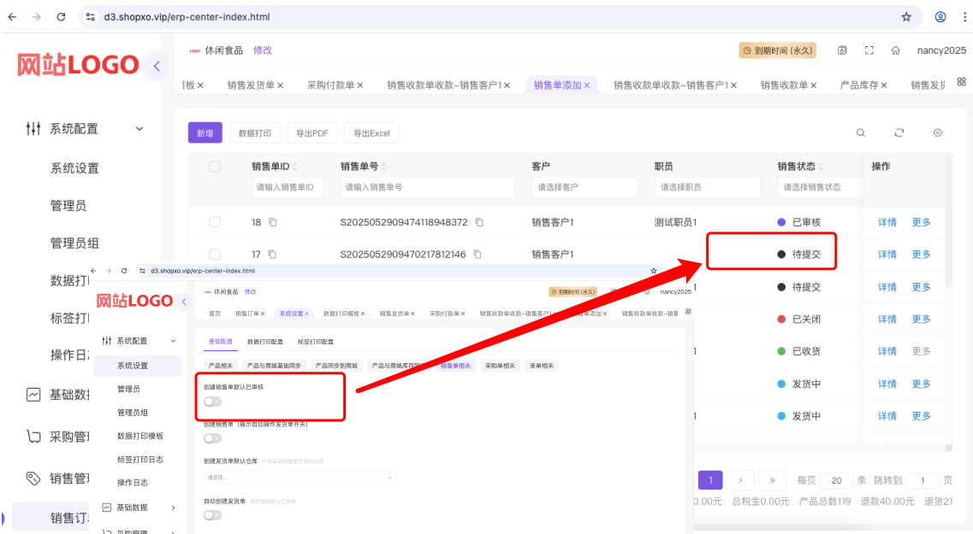Image resolution: width=973 pixels, height=534 pixels.
Task: Open 管理员组 in the main window sidebar
Action: pyautogui.click(x=74, y=243)
